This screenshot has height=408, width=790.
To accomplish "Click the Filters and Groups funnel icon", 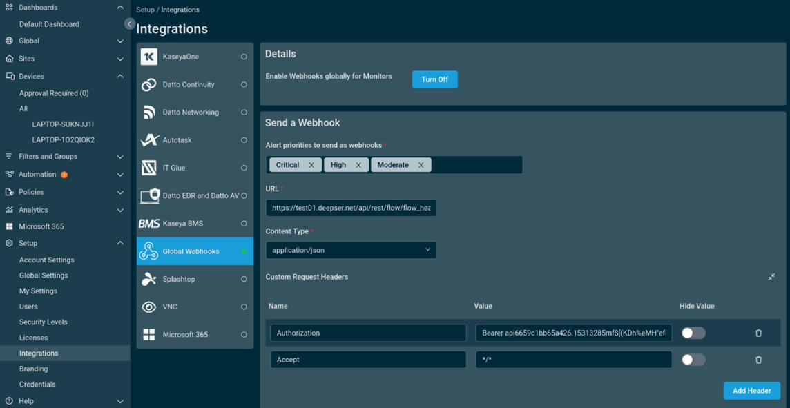I will coord(9,156).
